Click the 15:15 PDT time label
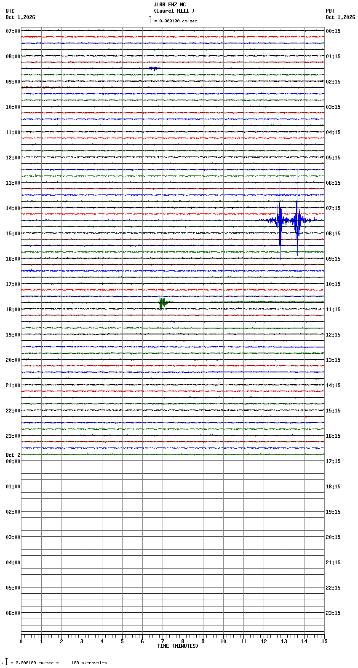 (x=333, y=411)
